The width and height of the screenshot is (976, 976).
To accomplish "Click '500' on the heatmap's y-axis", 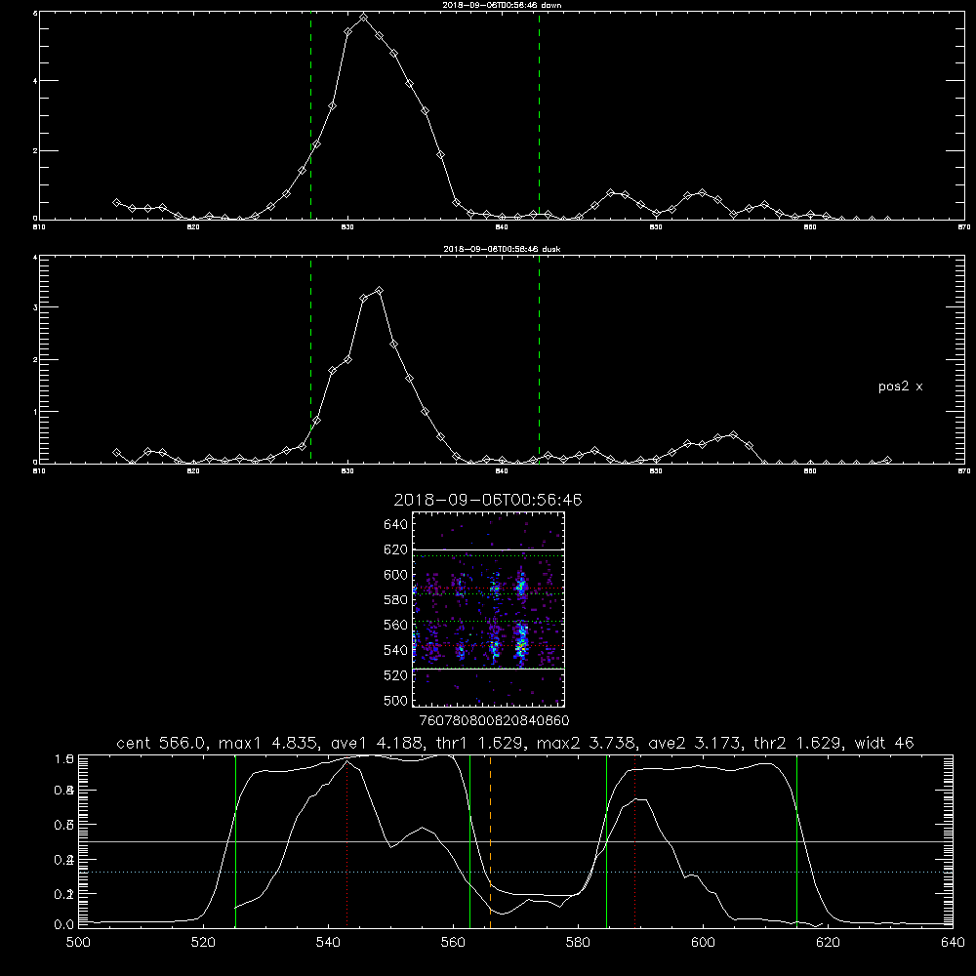I will click(x=396, y=701).
